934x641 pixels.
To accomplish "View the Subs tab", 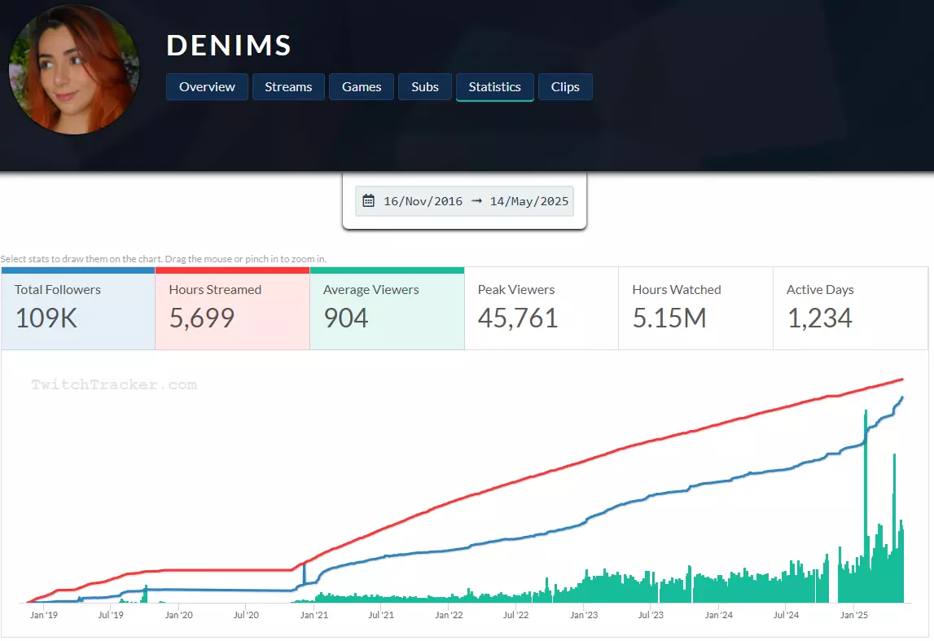I will click(425, 87).
